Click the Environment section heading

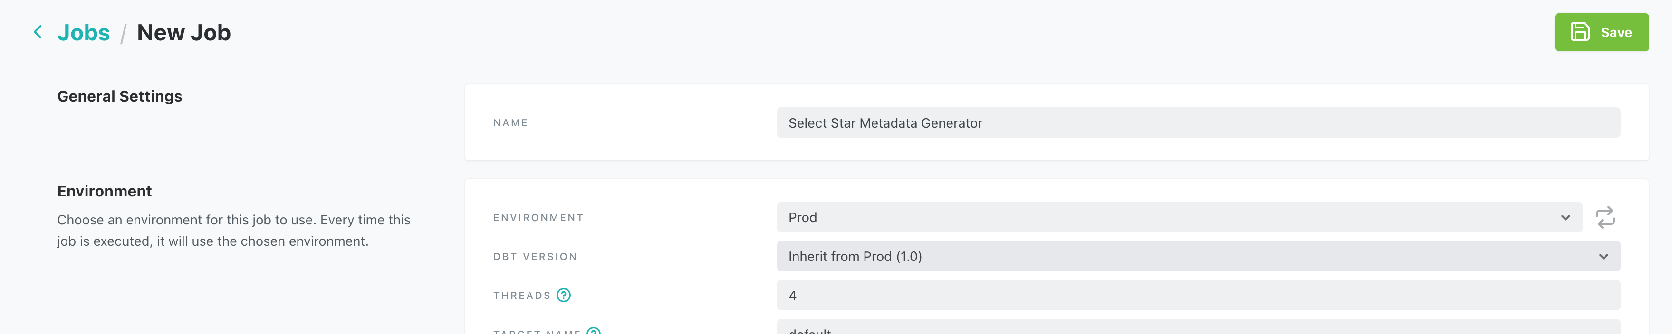tap(105, 191)
